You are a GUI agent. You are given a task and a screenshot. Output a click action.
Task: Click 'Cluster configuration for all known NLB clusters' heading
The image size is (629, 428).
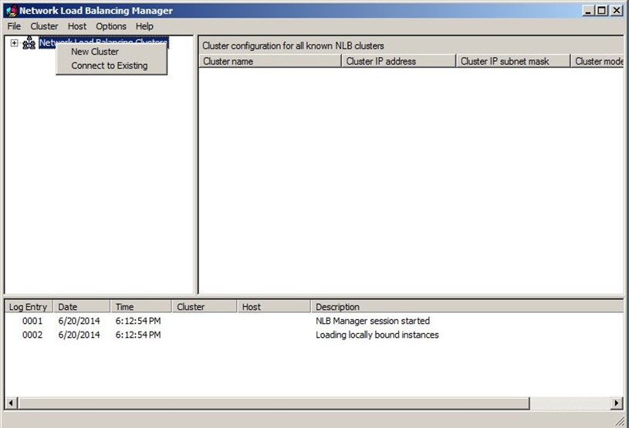293,45
